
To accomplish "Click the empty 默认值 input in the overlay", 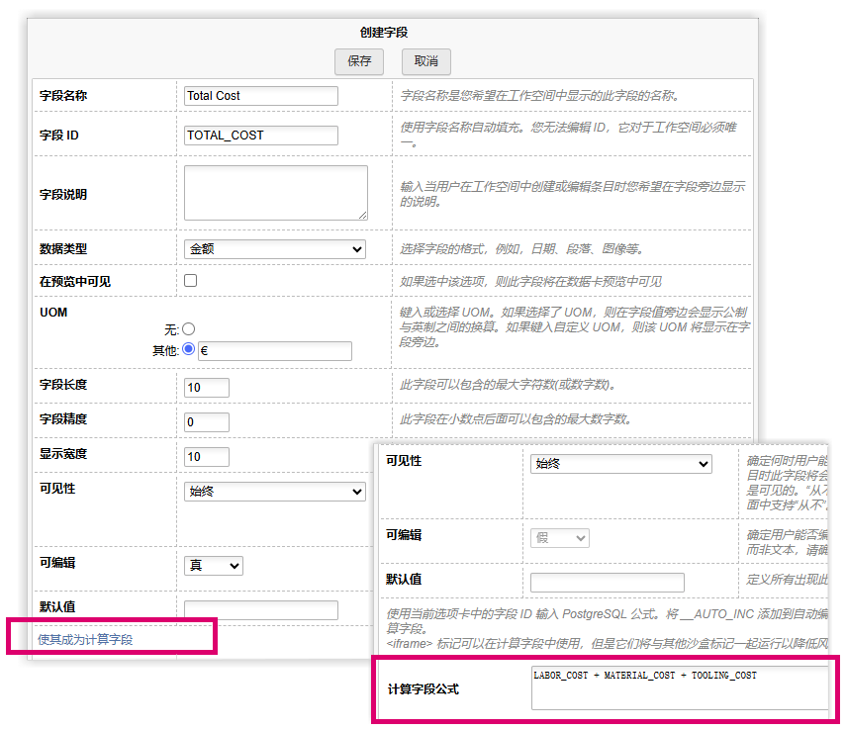I will 607,582.
